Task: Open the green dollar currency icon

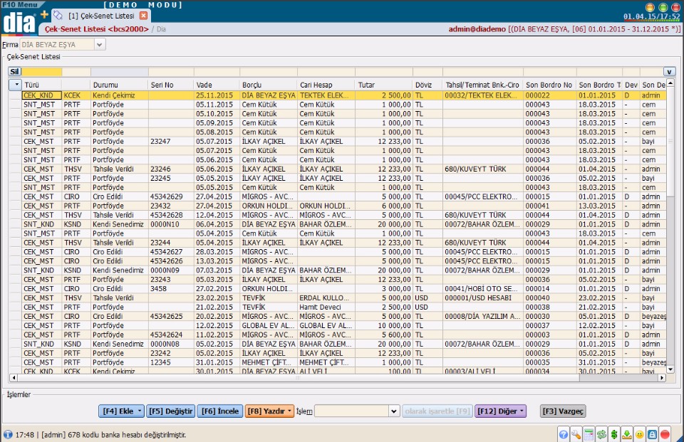Action: [x=614, y=435]
